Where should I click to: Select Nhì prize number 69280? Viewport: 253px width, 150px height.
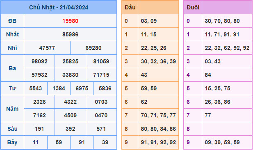(93, 48)
